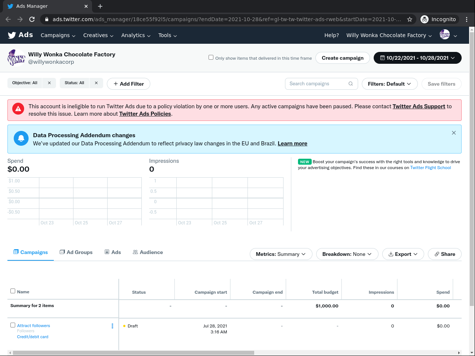This screenshot has height=356, width=475.
Task: Toggle only show items delivered in time frame
Action: tap(211, 57)
